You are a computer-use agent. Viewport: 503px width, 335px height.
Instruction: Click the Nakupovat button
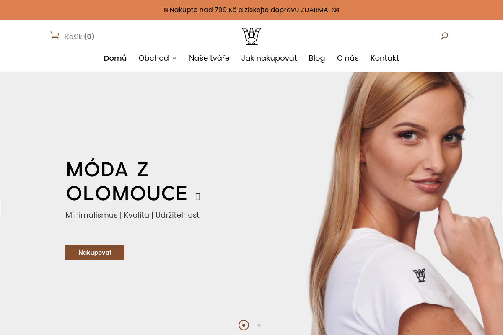[95, 253]
